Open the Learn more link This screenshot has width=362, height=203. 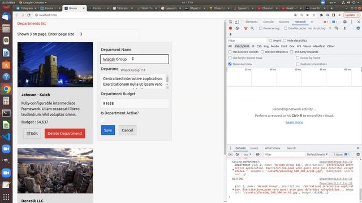point(294,122)
